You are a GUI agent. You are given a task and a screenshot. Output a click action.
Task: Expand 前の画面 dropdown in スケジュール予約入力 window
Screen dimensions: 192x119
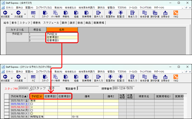click(12, 78)
